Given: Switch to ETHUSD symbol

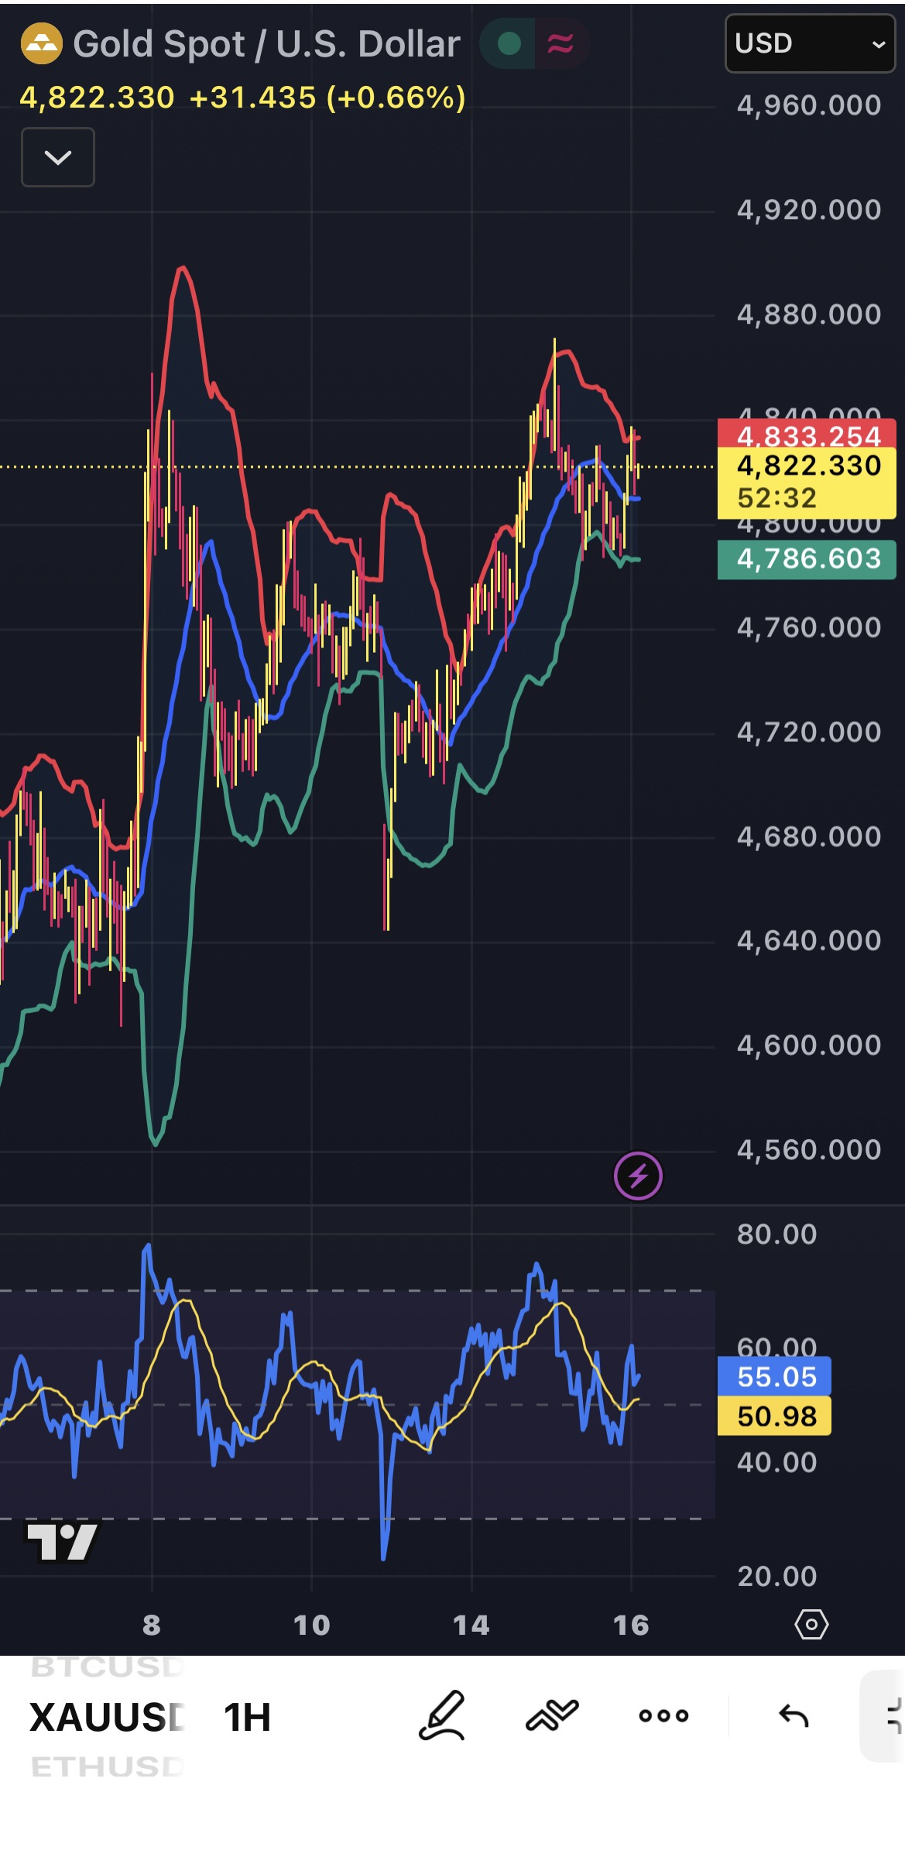Looking at the screenshot, I should [106, 1766].
